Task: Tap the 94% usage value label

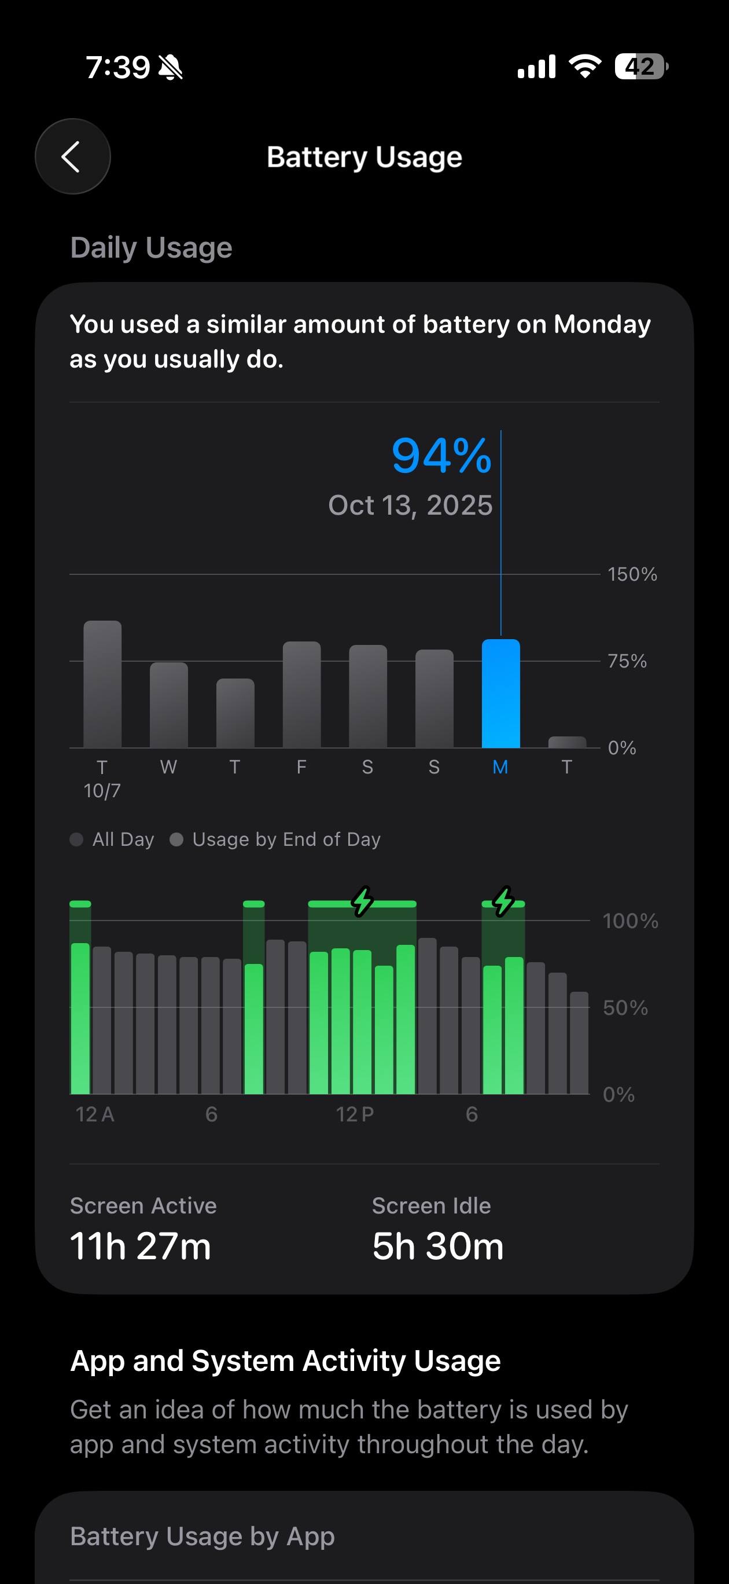Action: pos(441,456)
